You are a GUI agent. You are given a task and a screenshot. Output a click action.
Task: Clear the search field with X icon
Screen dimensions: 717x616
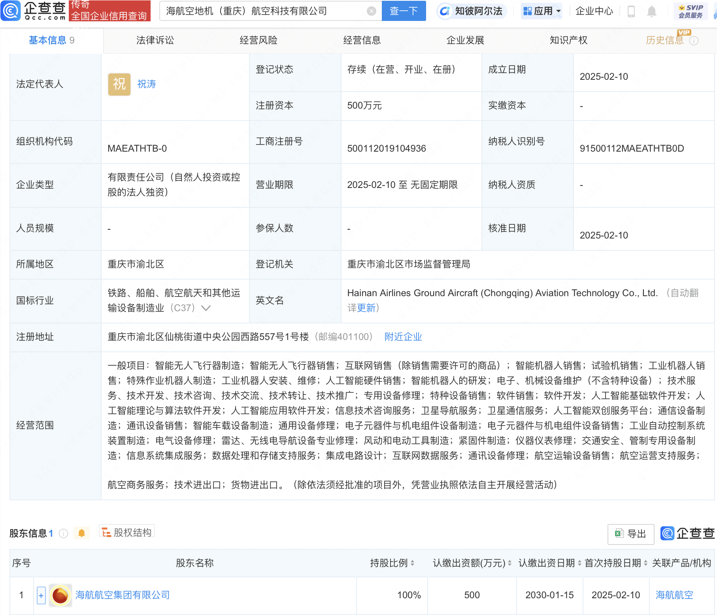click(371, 11)
